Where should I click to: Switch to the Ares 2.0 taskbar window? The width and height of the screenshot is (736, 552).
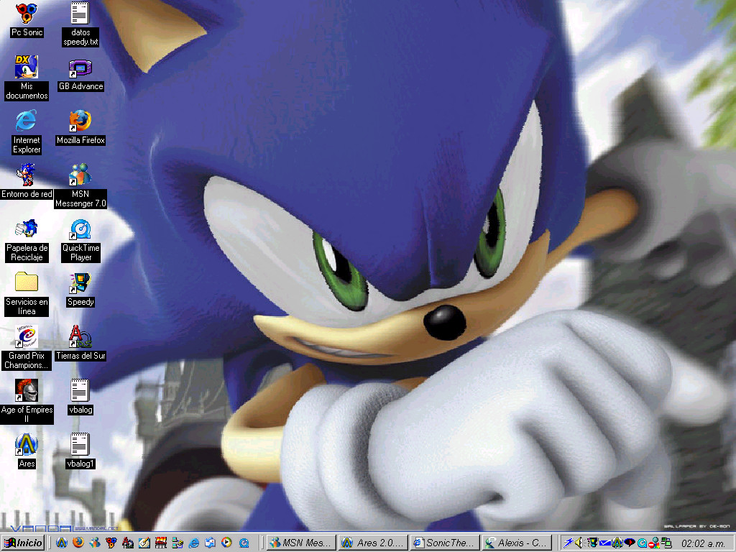coord(373,543)
